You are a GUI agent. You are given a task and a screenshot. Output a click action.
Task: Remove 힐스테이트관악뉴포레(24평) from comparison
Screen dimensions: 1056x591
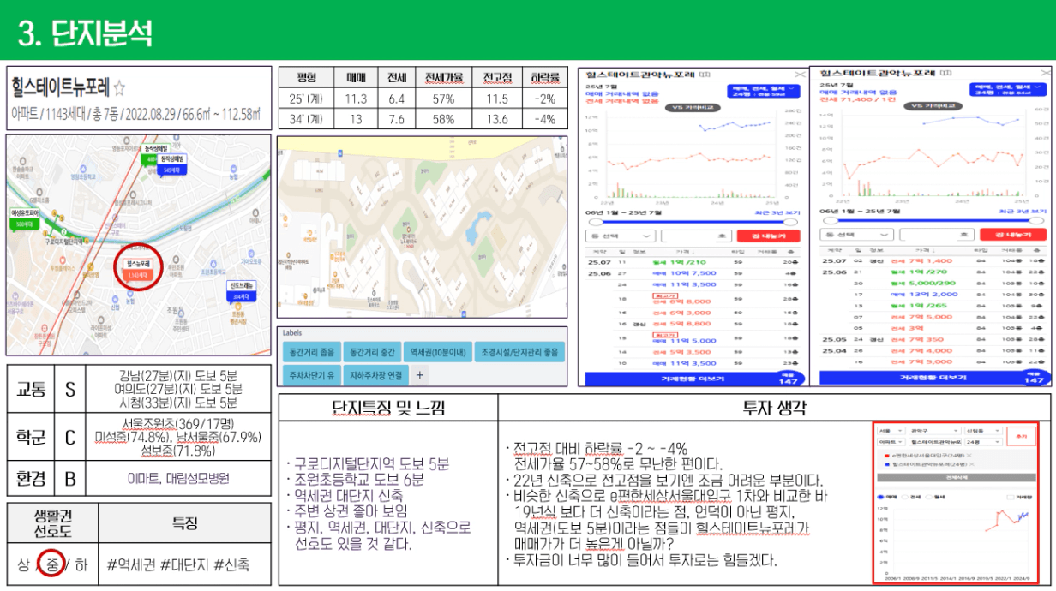972,464
